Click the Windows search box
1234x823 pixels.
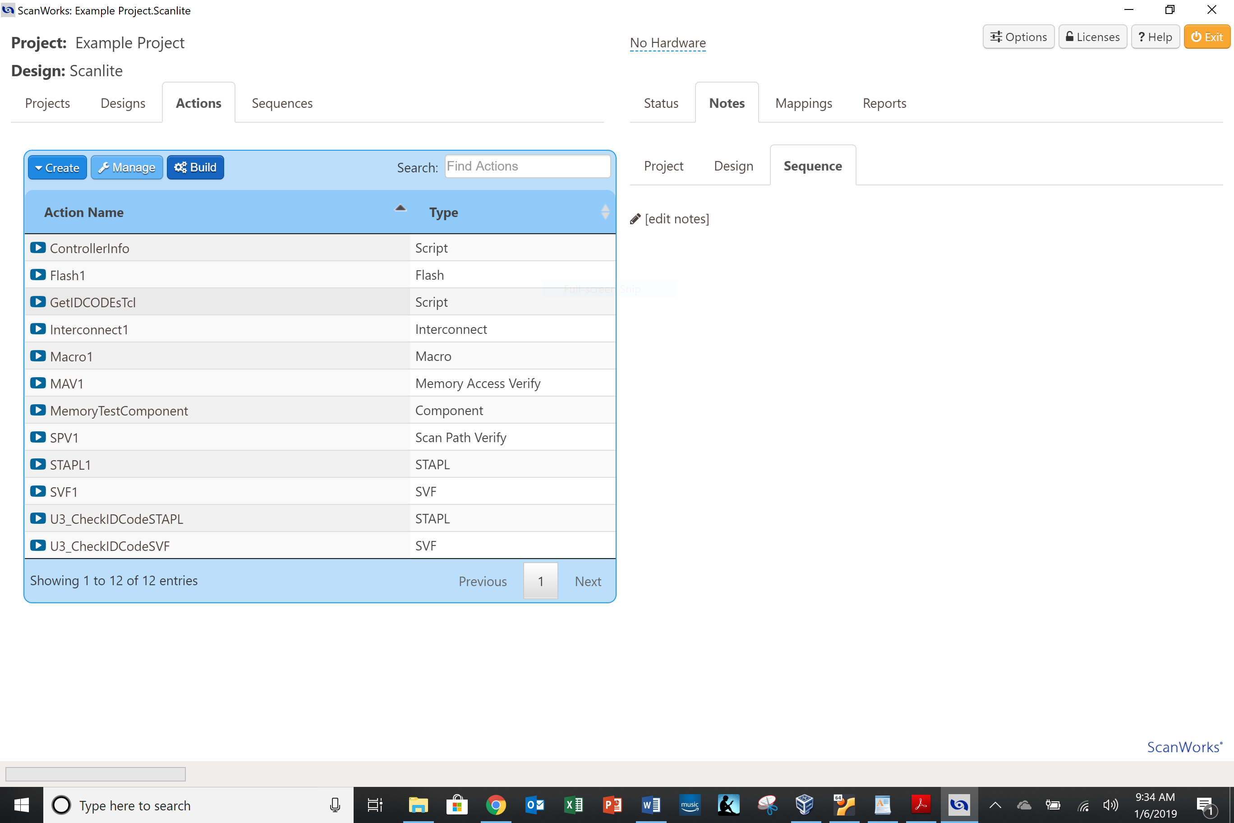pos(198,805)
